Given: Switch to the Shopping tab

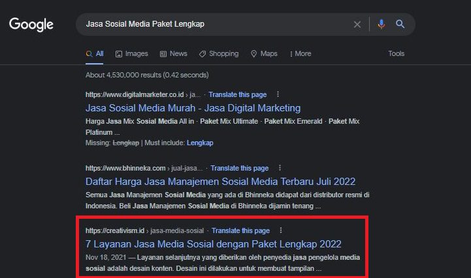Looking at the screenshot, I should [219, 54].
